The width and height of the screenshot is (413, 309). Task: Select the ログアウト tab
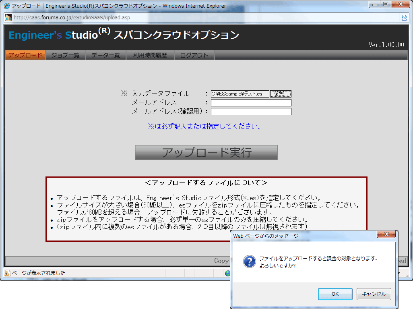click(x=194, y=55)
